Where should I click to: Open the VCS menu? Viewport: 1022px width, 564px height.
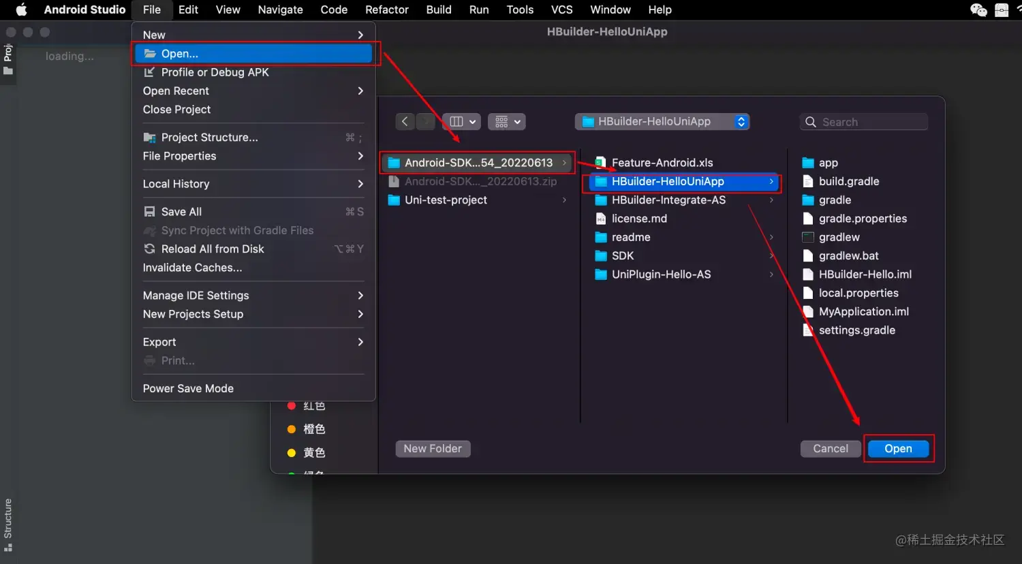point(561,10)
